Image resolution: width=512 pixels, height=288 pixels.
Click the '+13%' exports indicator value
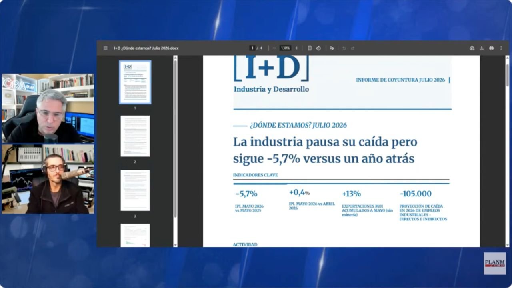click(351, 194)
